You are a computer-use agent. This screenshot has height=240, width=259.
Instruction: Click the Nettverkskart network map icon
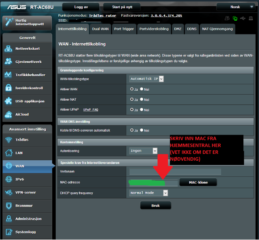[8, 48]
